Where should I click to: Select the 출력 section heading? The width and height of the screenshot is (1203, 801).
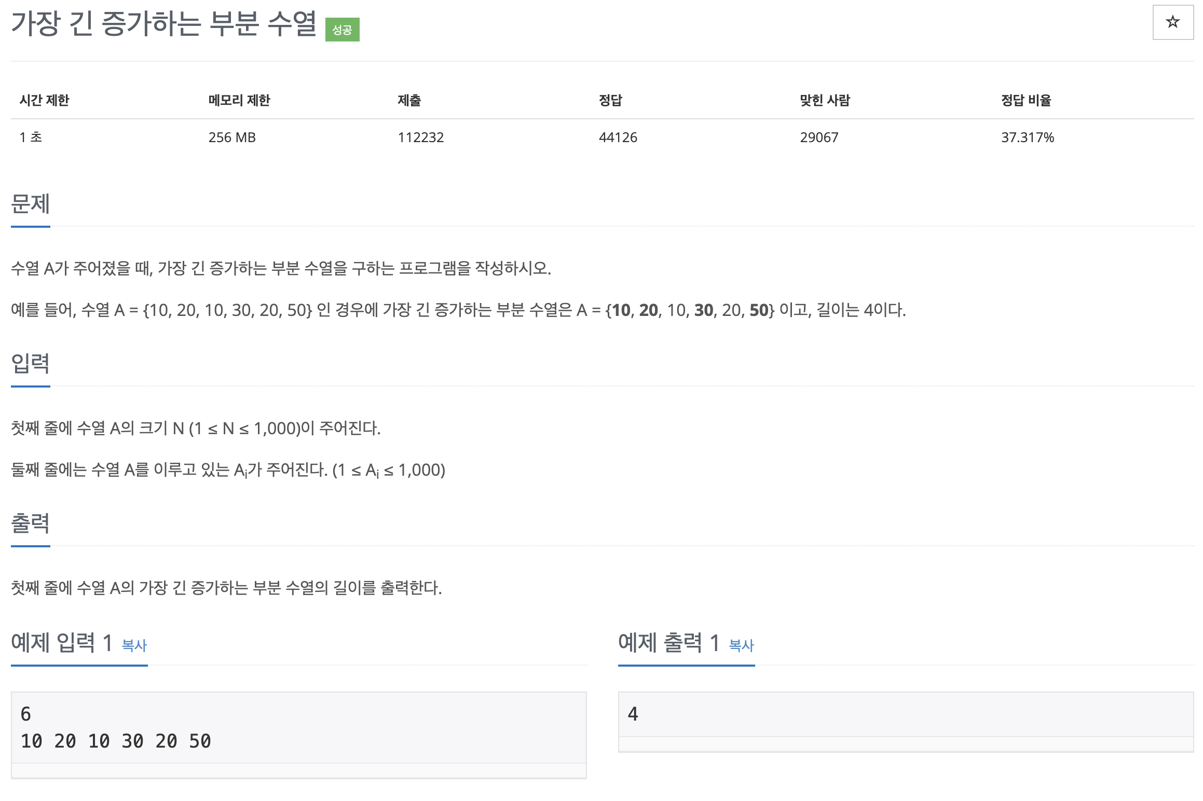click(x=31, y=523)
